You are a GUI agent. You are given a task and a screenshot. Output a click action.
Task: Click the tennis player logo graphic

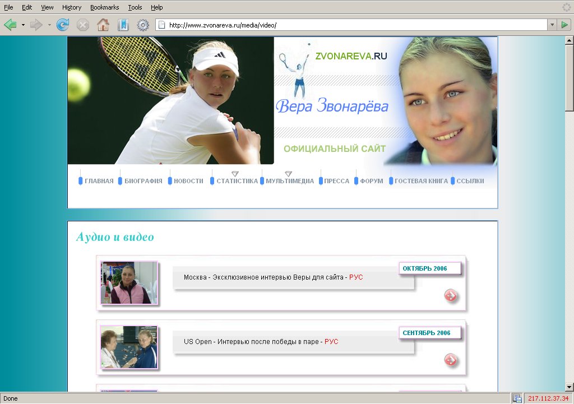click(x=295, y=70)
